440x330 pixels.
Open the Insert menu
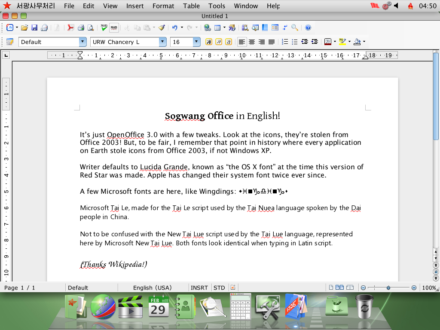tap(134, 6)
